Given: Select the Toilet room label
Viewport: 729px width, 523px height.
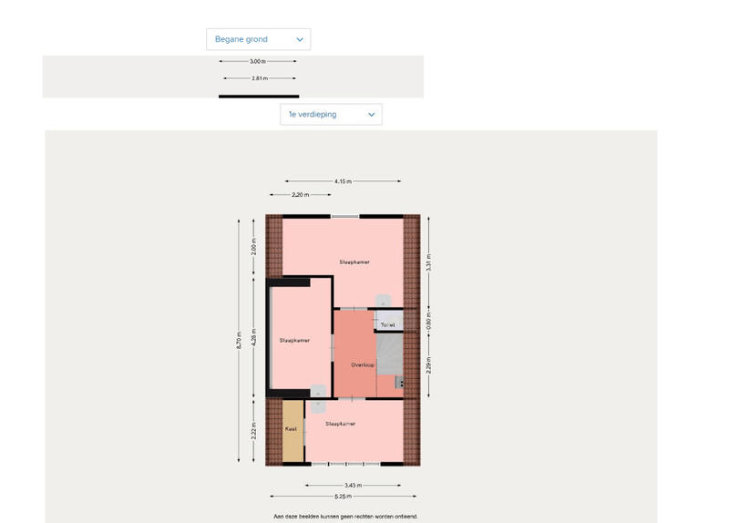Looking at the screenshot, I should pyautogui.click(x=388, y=325).
